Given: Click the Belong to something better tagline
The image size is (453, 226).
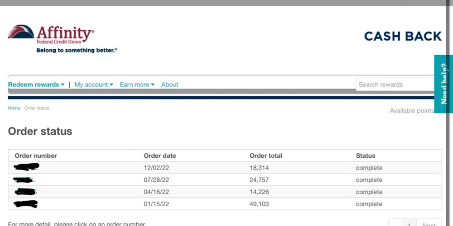Looking at the screenshot, I should (77, 51).
